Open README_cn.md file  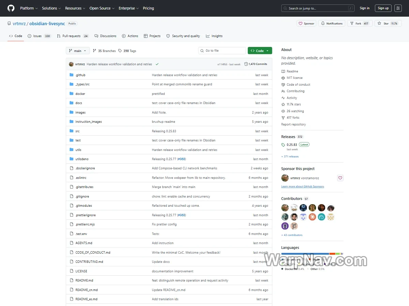point(87,290)
